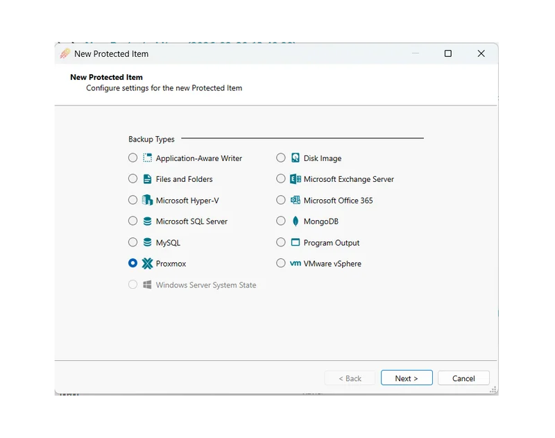This screenshot has height=438, width=555.
Task: Click the Microsoft Hyper-V icon
Action: 147,201
